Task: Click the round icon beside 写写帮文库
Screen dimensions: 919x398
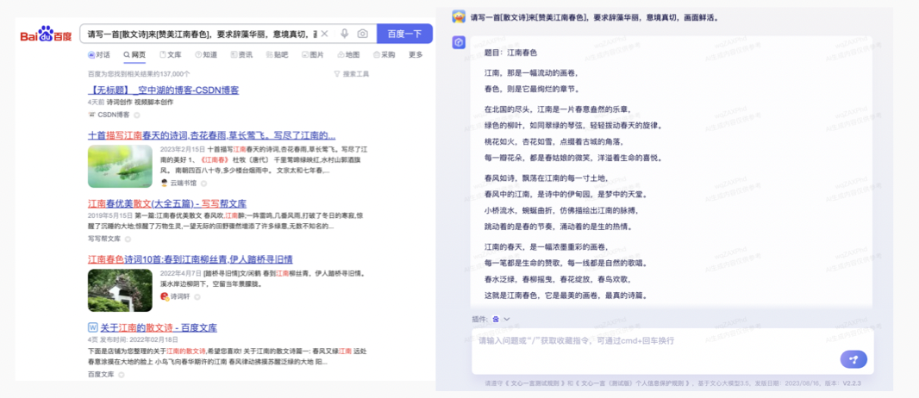Action: pos(128,239)
